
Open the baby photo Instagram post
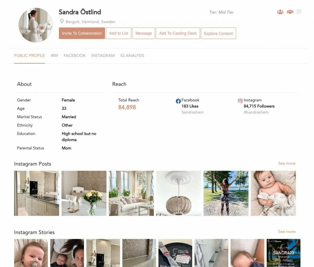click(273, 193)
